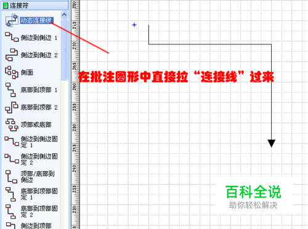Click the 侧边到侧边固定 2 label

tap(39, 159)
